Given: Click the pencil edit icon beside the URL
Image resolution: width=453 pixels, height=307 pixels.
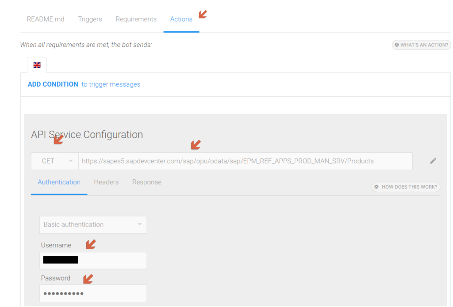Looking at the screenshot, I should point(433,161).
